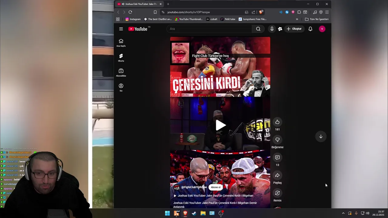Open File Explorer from taskbar
The image size is (388, 218).
(x=203, y=213)
